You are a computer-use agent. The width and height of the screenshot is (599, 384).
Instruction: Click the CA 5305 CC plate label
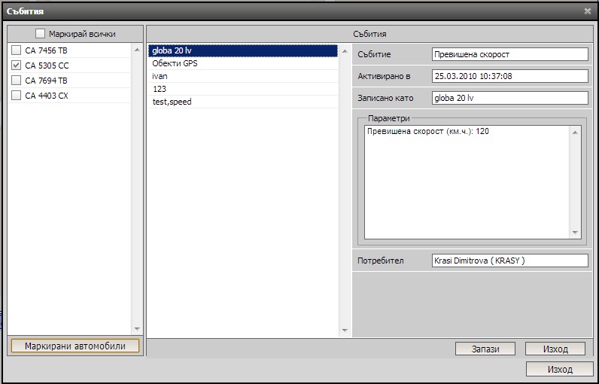tap(47, 66)
